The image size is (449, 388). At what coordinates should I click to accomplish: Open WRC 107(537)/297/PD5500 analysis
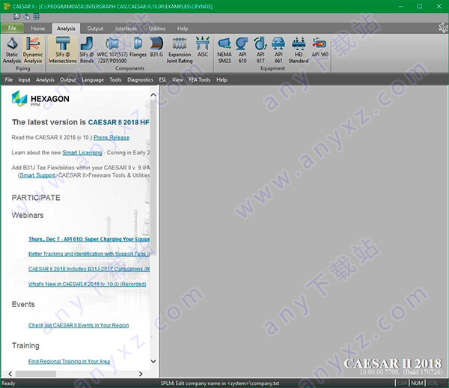pos(112,50)
